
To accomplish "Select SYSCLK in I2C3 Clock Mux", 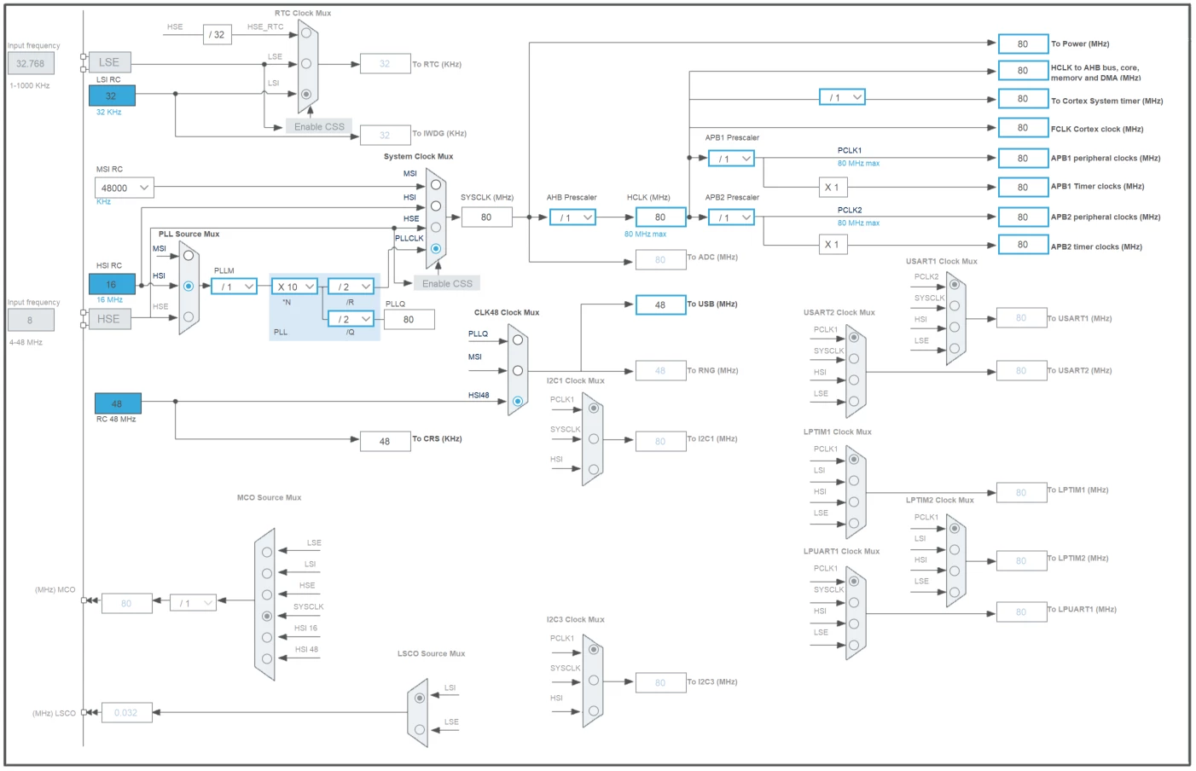I will [594, 680].
